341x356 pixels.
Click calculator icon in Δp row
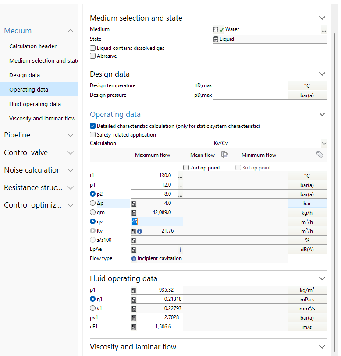(x=134, y=204)
